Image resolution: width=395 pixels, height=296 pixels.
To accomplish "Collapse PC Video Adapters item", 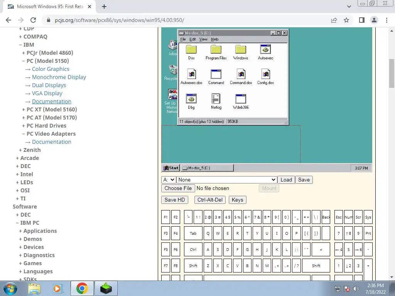I will point(49,134).
